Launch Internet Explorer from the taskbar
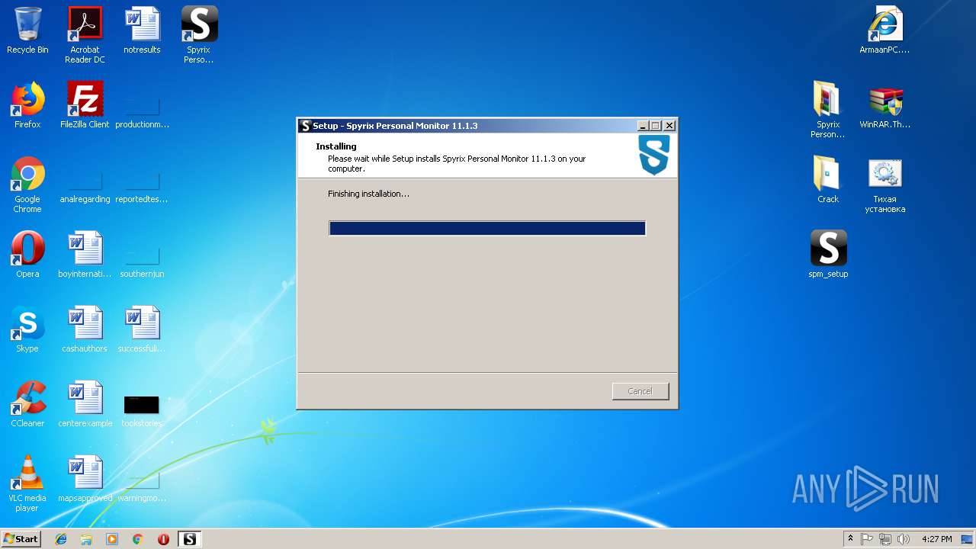The height and width of the screenshot is (549, 976). 61,539
